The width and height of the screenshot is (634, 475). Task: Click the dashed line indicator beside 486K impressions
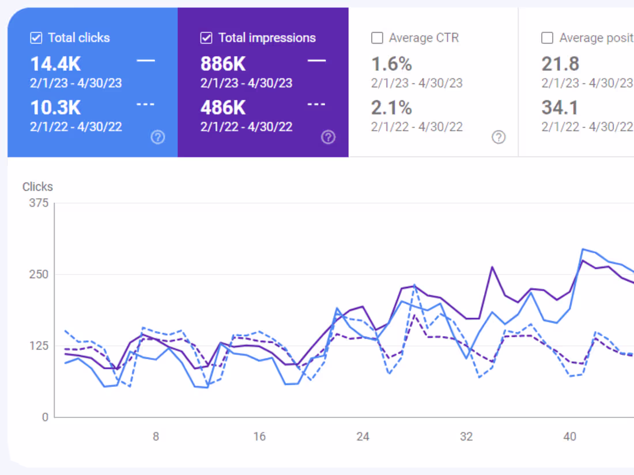pos(316,104)
